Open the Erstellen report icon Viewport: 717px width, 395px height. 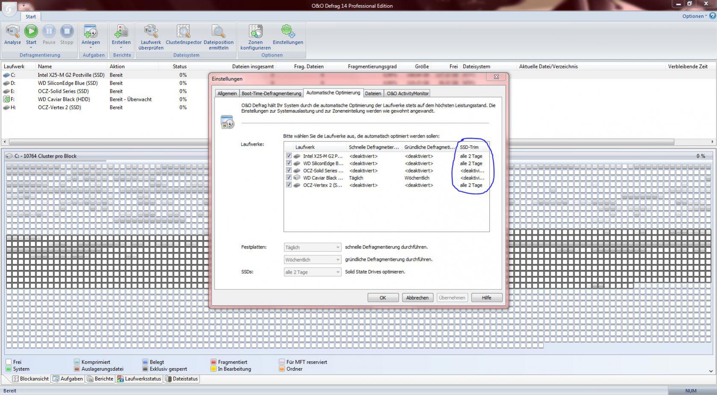121,32
